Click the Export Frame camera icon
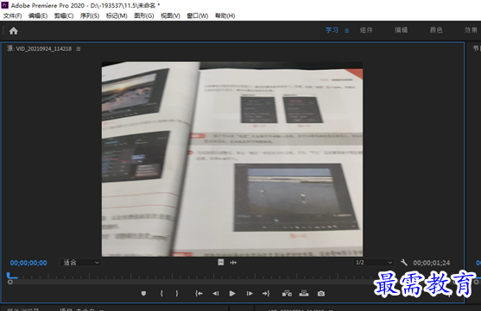481x311 pixels. point(321,294)
